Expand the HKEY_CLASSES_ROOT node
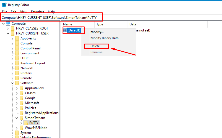222x138 pixels. (x=8, y=29)
